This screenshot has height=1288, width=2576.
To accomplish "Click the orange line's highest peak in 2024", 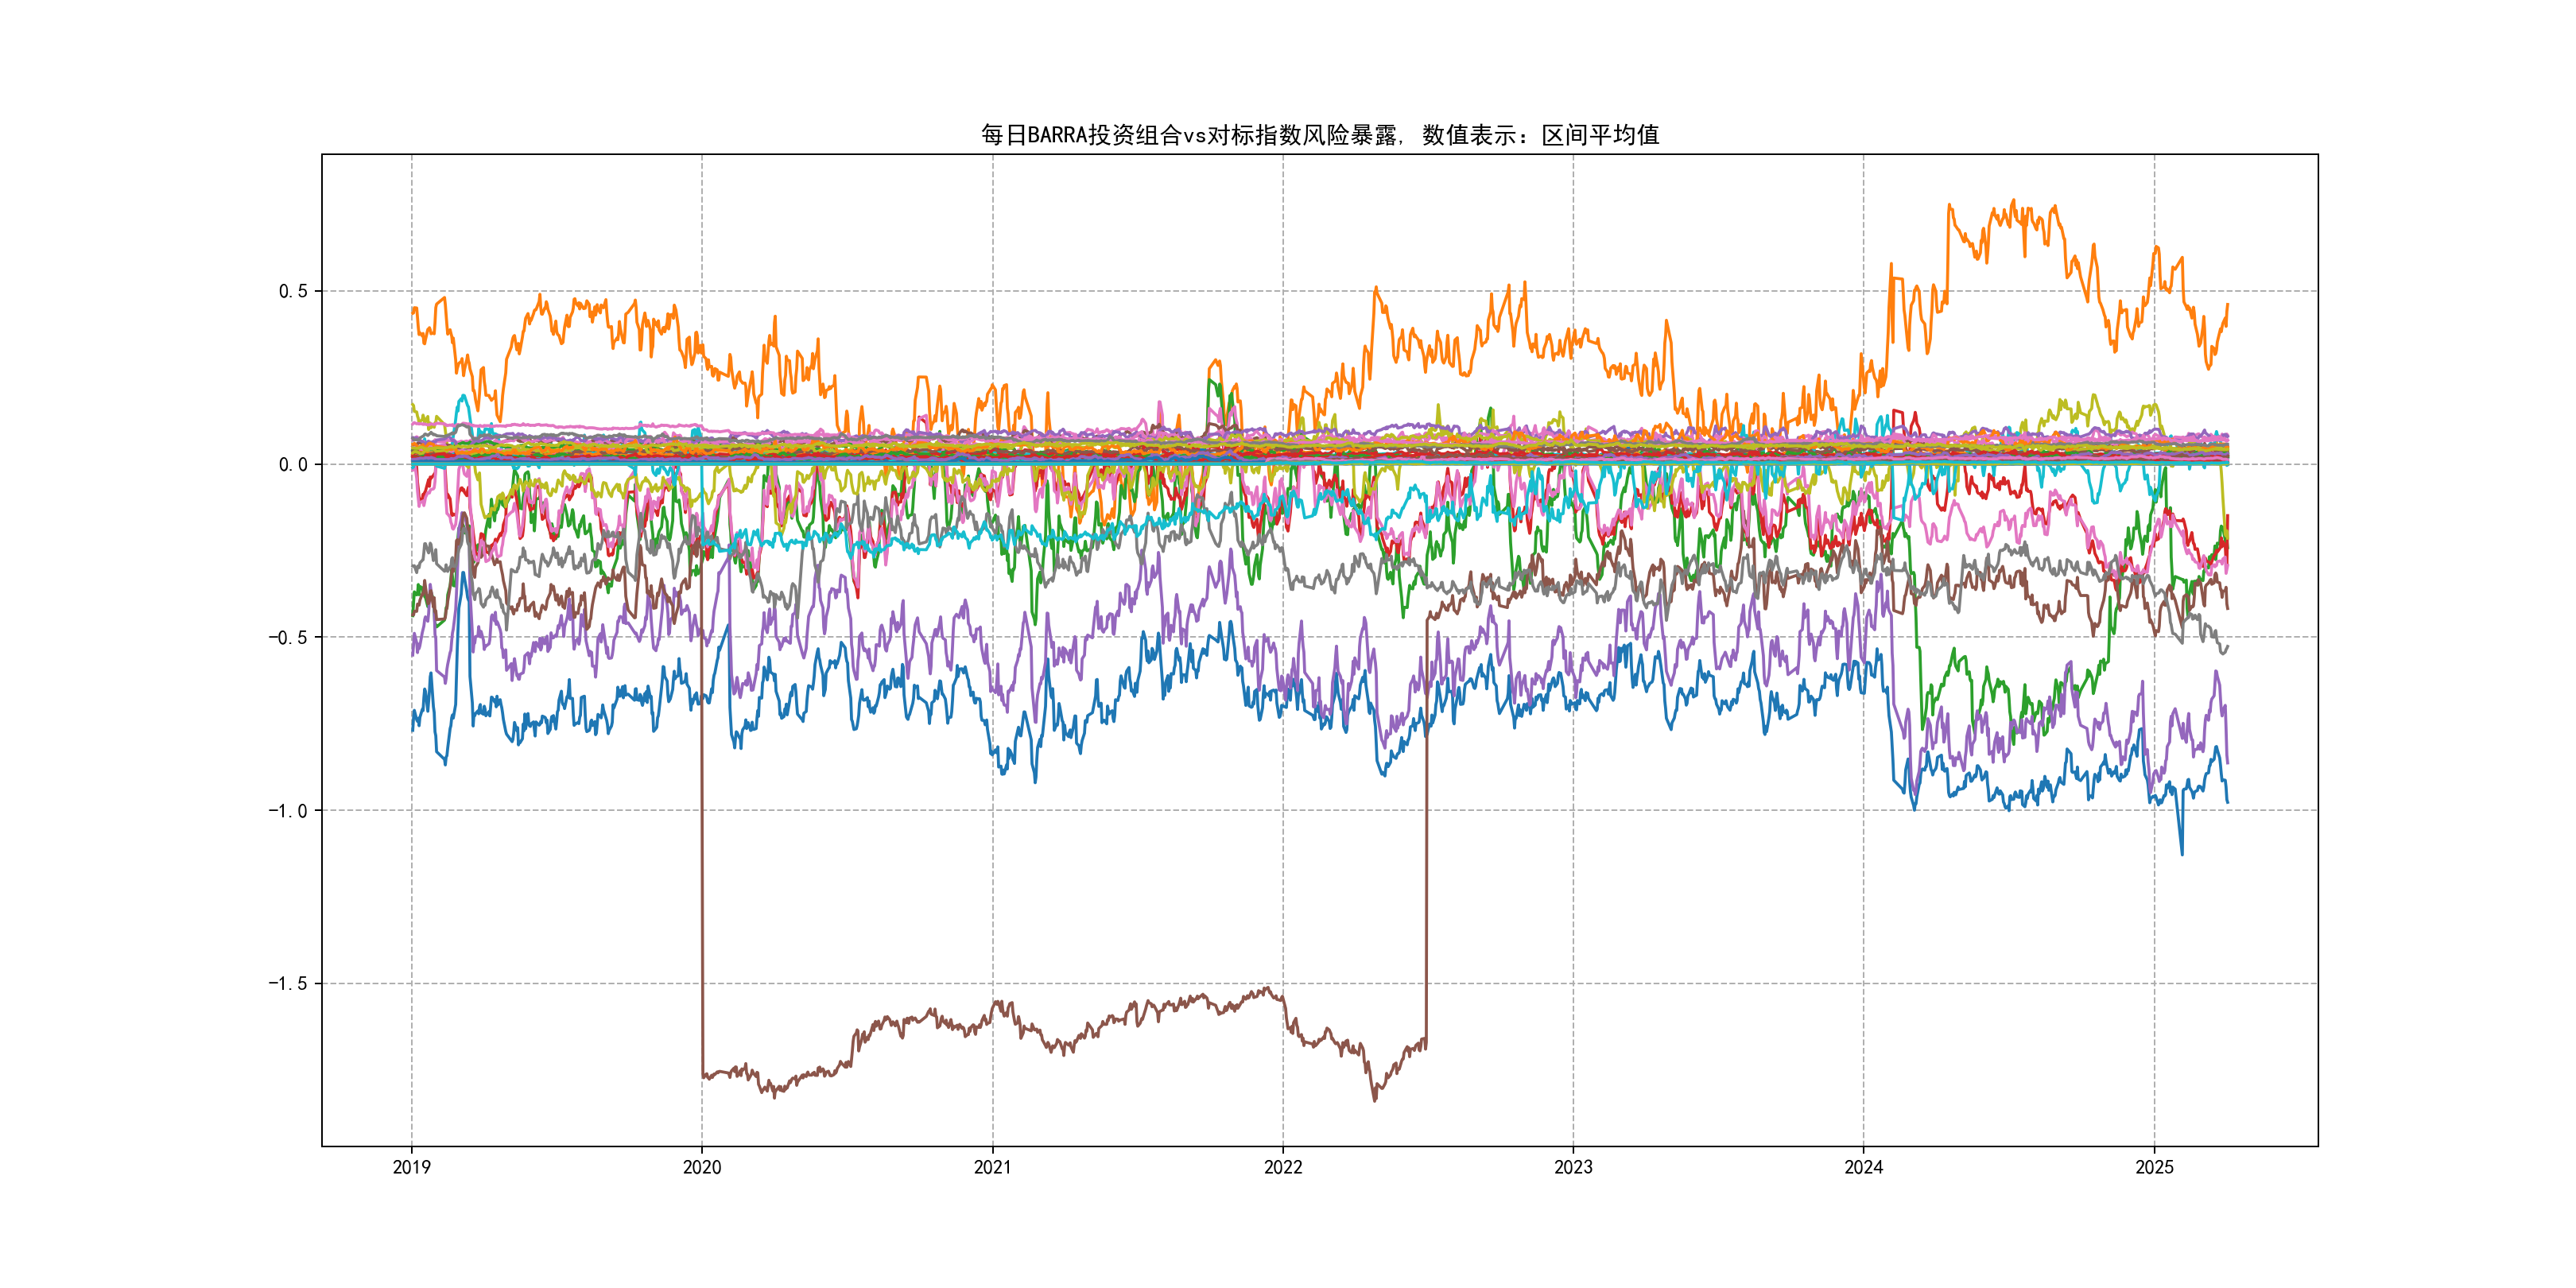I will point(2013,200).
